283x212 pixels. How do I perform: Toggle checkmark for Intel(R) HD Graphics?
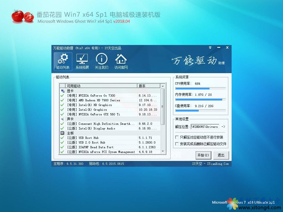(62, 105)
